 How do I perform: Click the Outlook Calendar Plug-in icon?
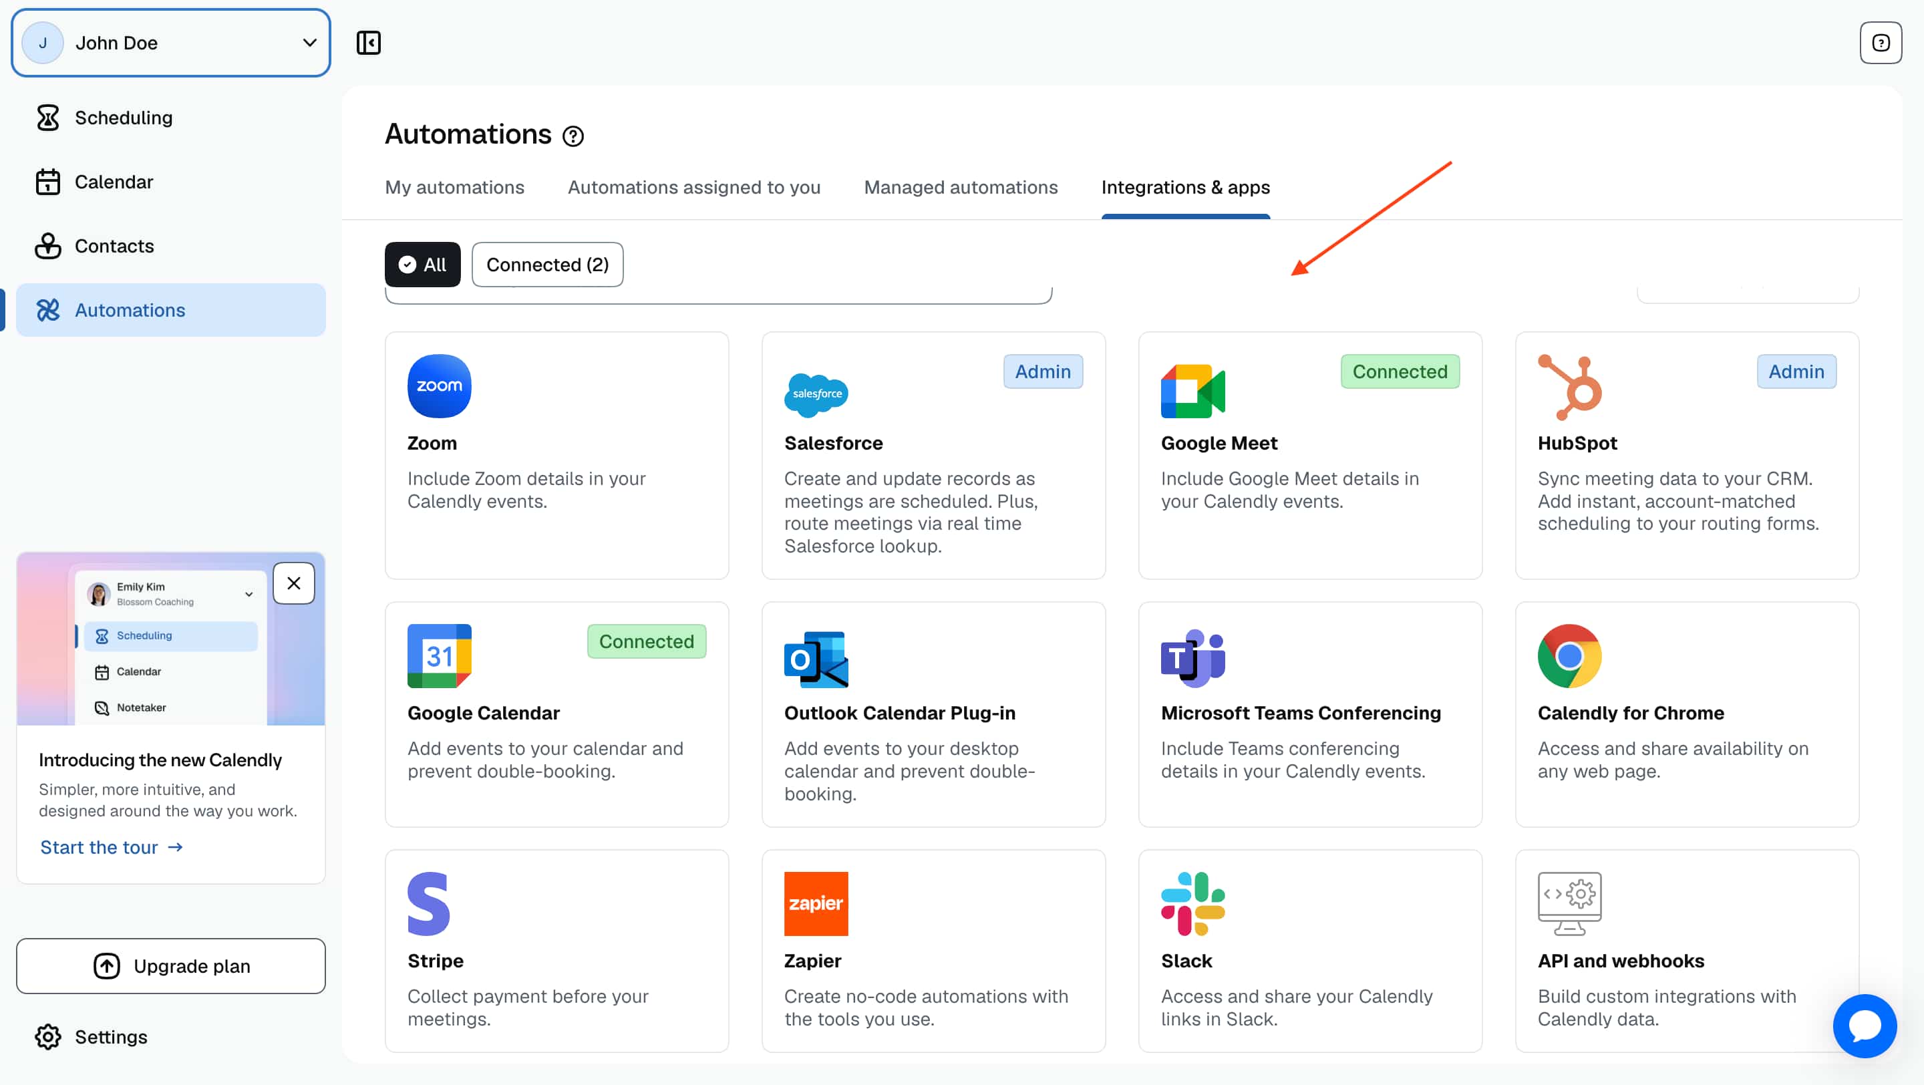pos(816,659)
